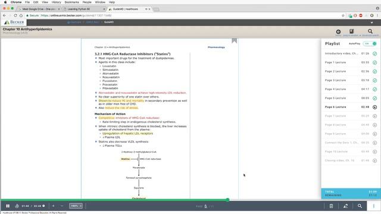Open the Apple menu
The height and width of the screenshot is (214, 381).
(5, 2)
